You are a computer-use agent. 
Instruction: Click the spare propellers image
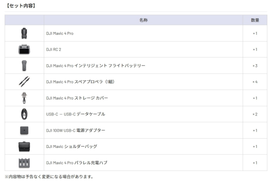(24, 82)
